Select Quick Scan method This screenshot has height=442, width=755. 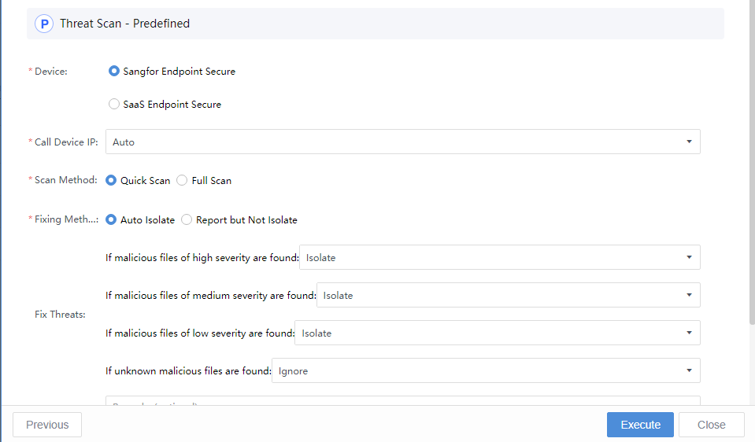111,180
